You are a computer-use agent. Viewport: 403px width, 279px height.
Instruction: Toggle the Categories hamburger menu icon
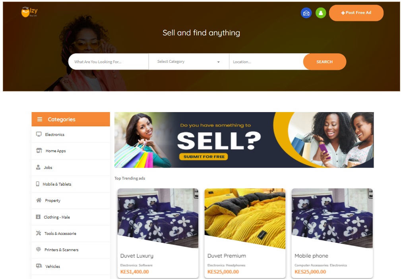click(x=40, y=119)
